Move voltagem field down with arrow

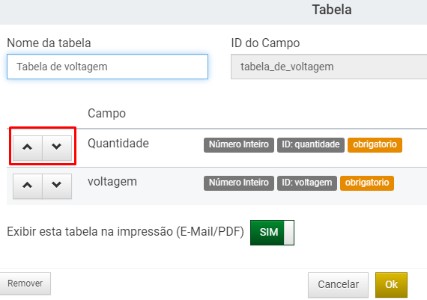(57, 186)
